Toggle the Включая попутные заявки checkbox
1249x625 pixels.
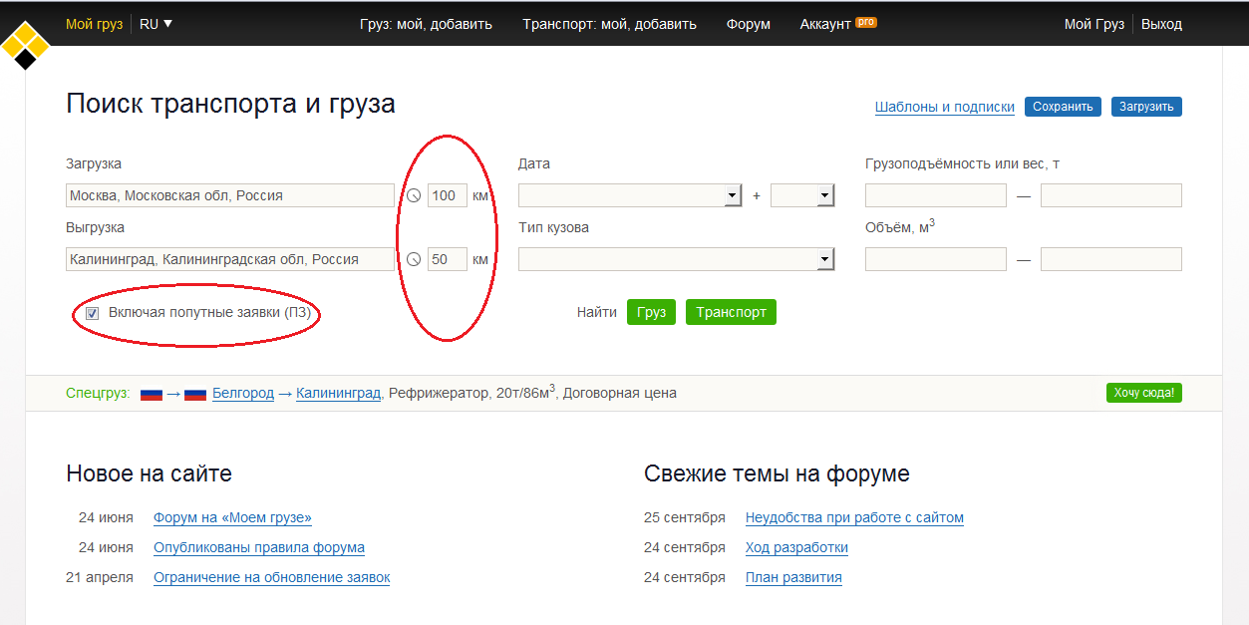tap(93, 313)
